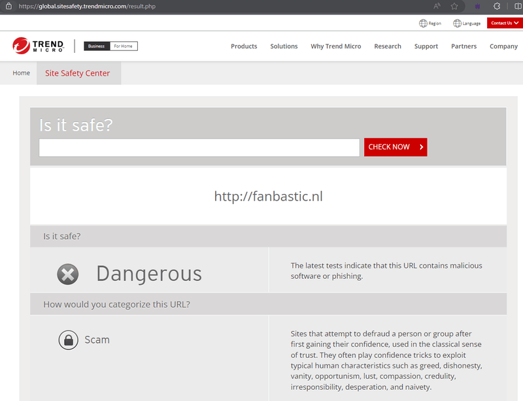Click the 'How would you categorize this URL?' heading
The image size is (523, 401).
(117, 304)
